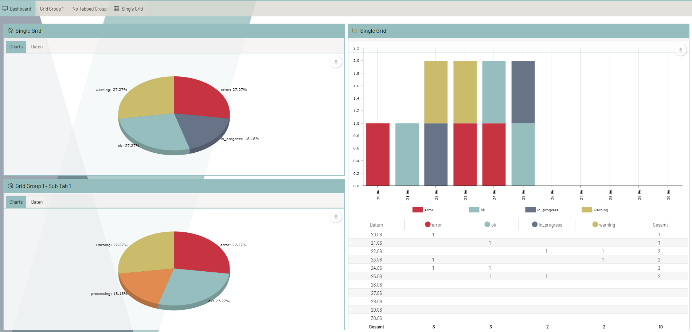692x332 pixels.
Task: Download the top pie chart via its download icon
Action: coord(335,62)
